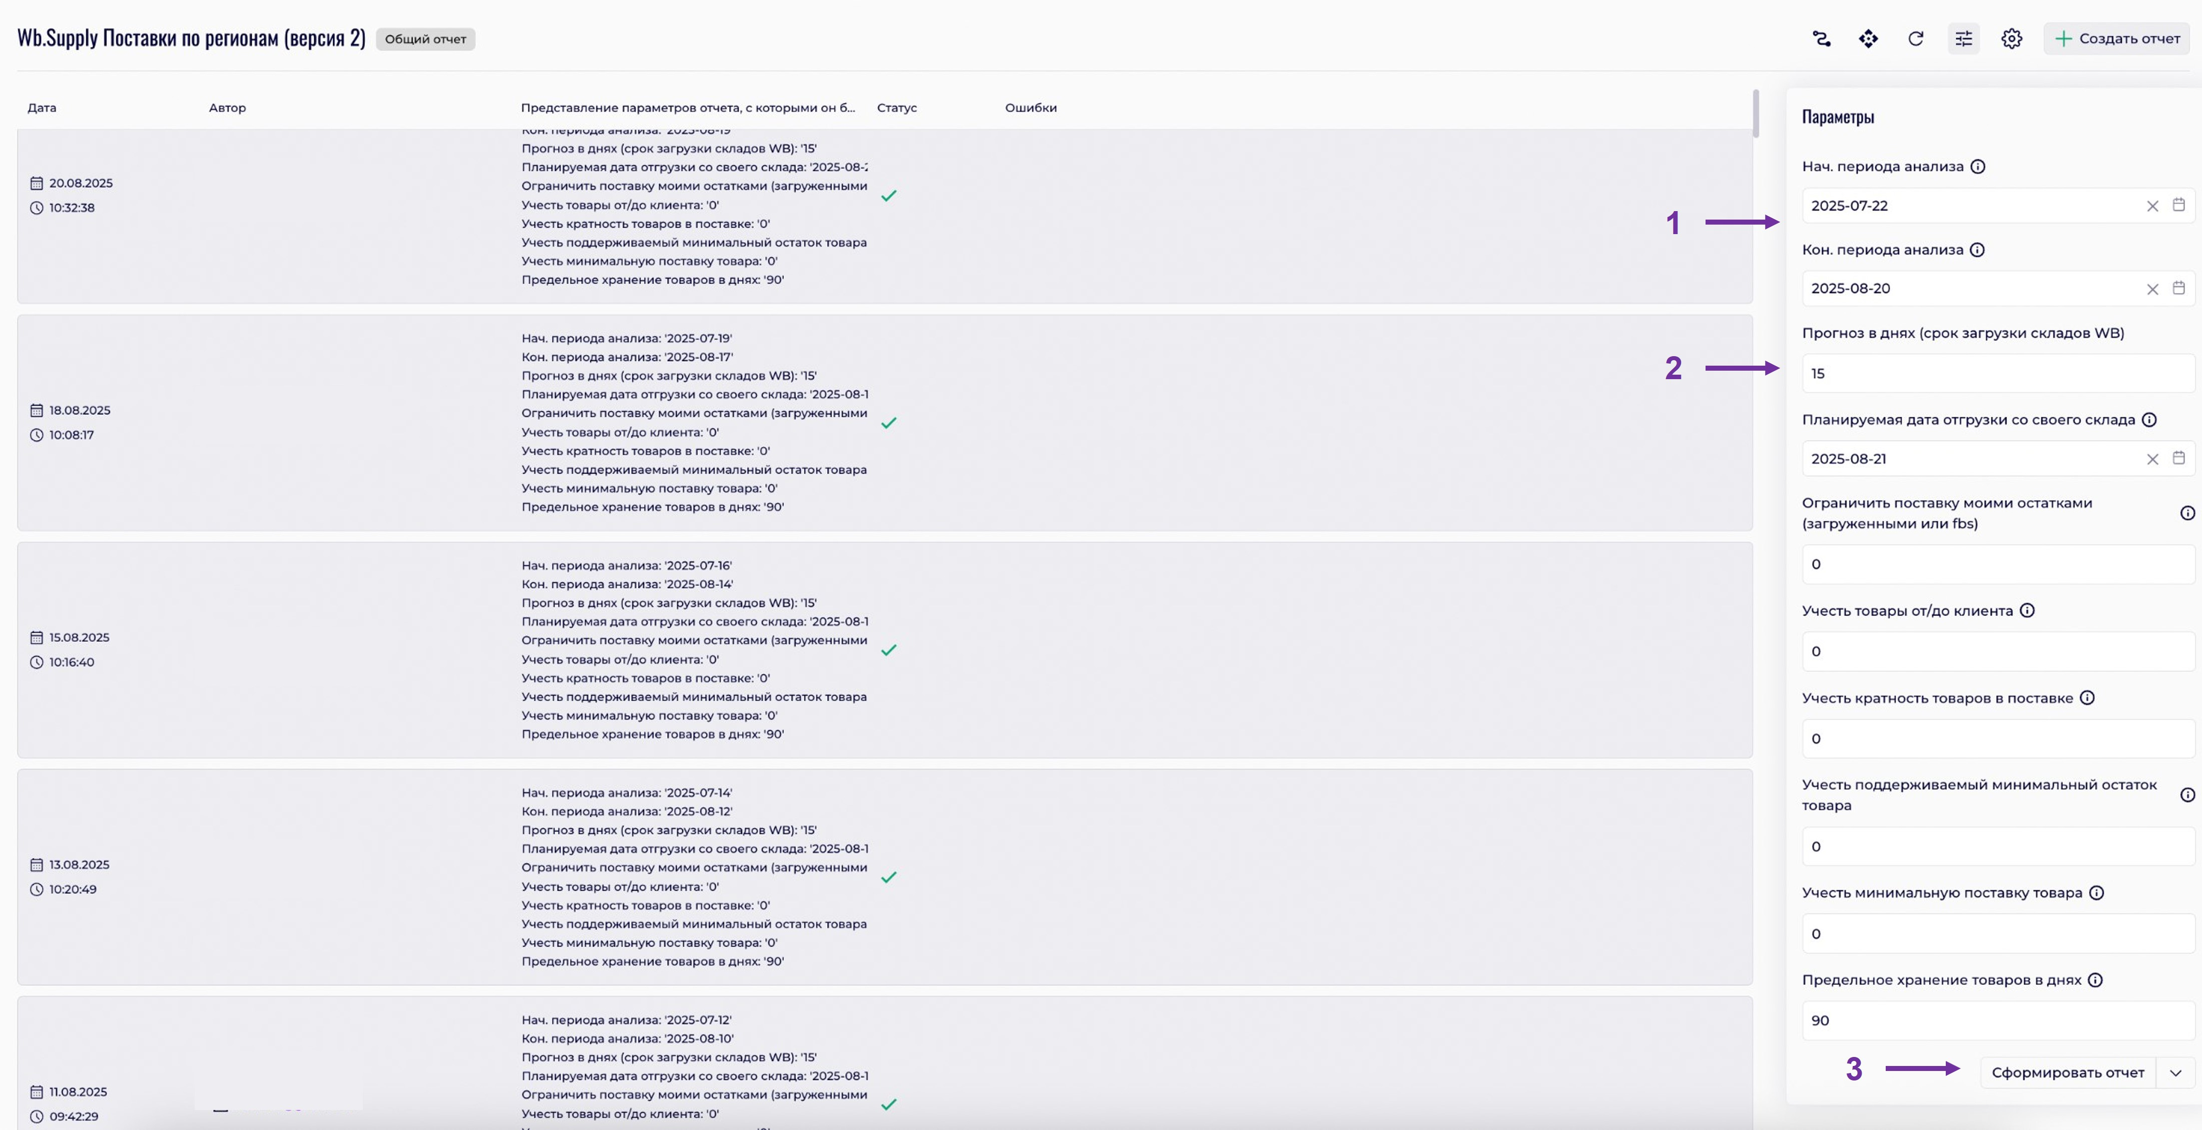Clear the planned shipment date 2025-08-21
The image size is (2202, 1130).
pyautogui.click(x=2152, y=460)
